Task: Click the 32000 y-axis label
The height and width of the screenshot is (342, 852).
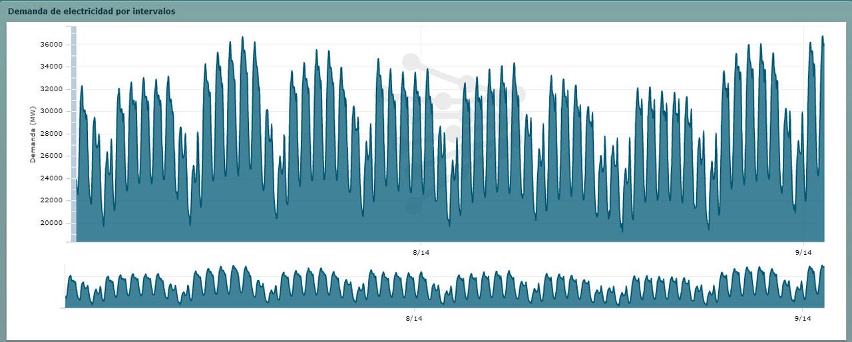Action: point(52,89)
